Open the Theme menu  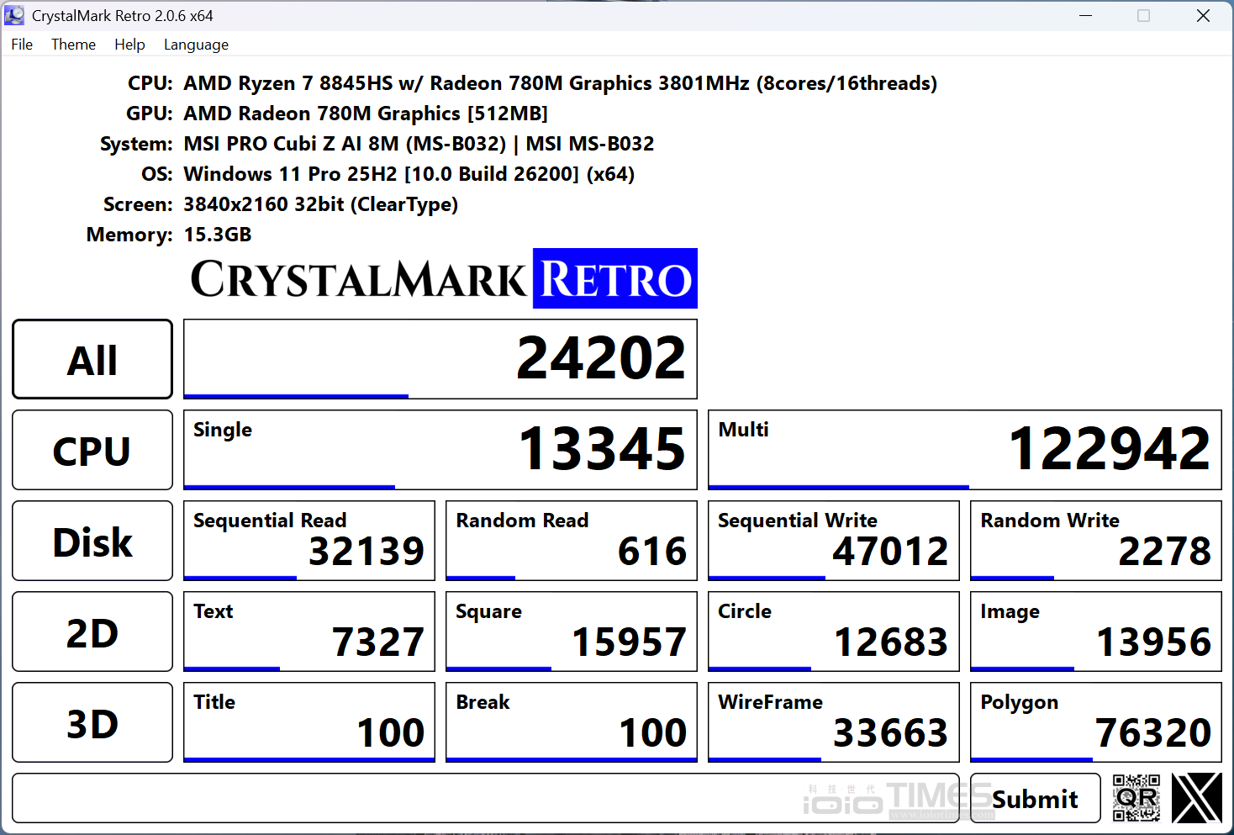[73, 45]
